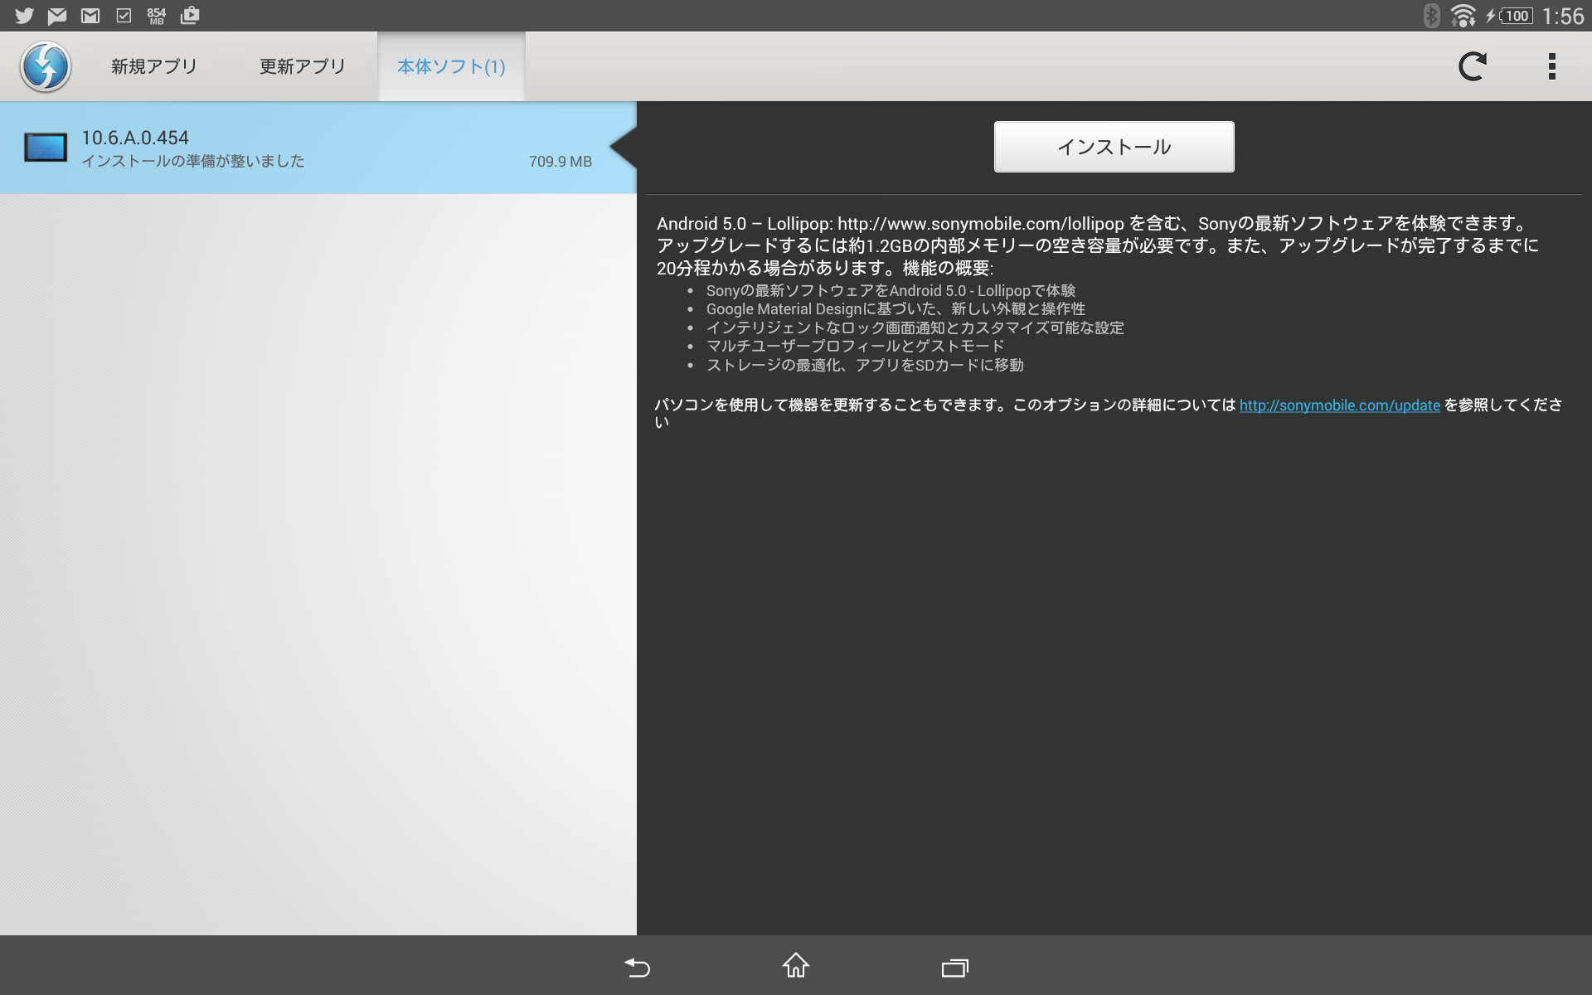Tap the ストレージの最適化 bullet text
This screenshot has width=1592, height=995.
865,365
